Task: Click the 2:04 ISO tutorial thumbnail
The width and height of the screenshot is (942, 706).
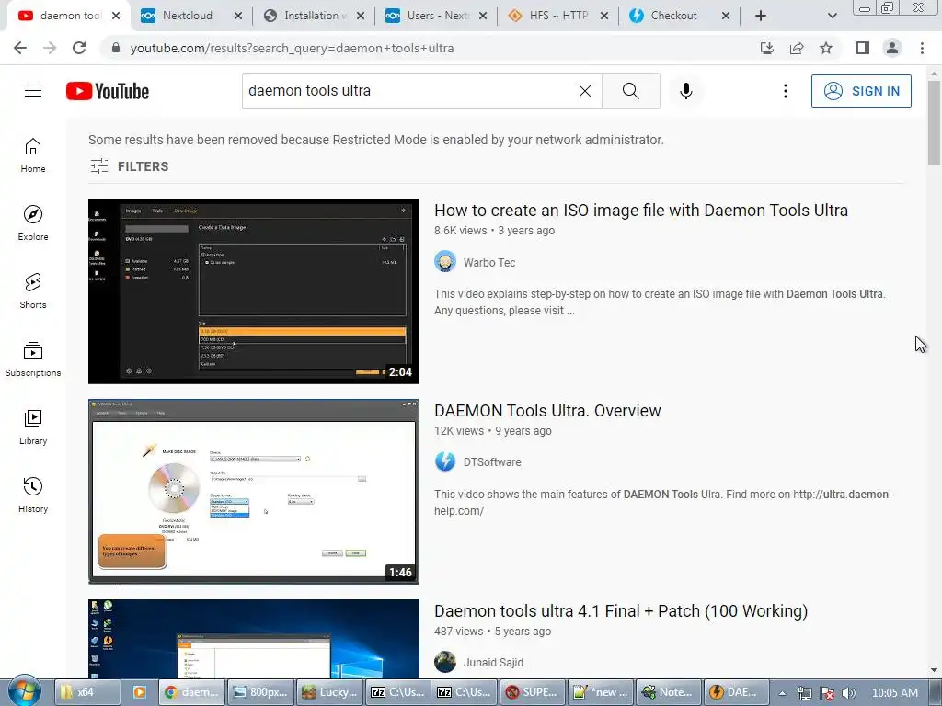Action: [x=254, y=291]
